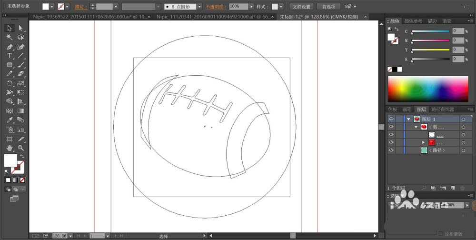Image resolution: width=476 pixels, height=240 pixels.
Task: Select the Paintbrush tool
Action: 20,65
